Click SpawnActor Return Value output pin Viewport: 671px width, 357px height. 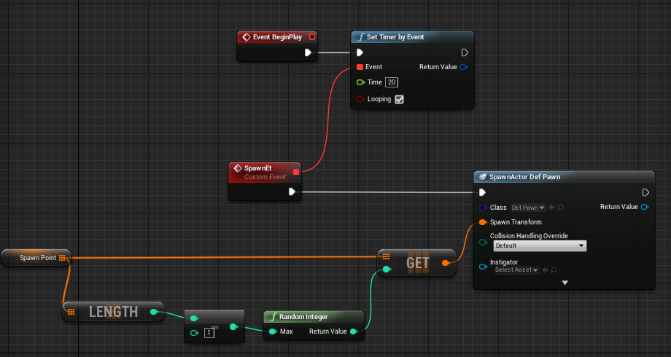click(645, 207)
